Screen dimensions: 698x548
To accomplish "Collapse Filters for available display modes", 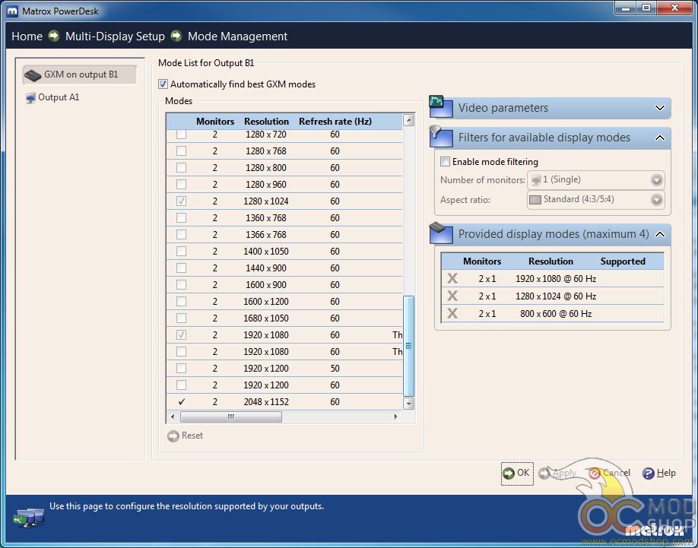I will click(660, 138).
